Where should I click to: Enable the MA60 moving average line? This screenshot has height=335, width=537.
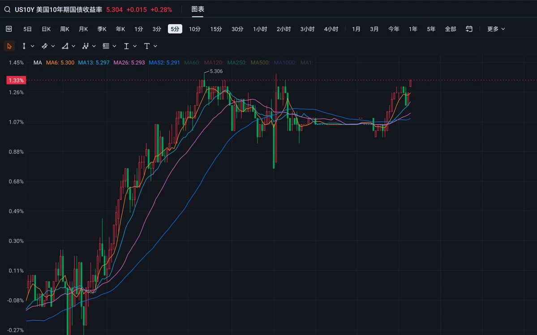tap(192, 63)
